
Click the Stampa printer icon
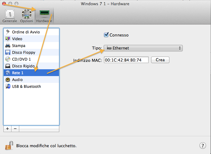tap(8, 45)
